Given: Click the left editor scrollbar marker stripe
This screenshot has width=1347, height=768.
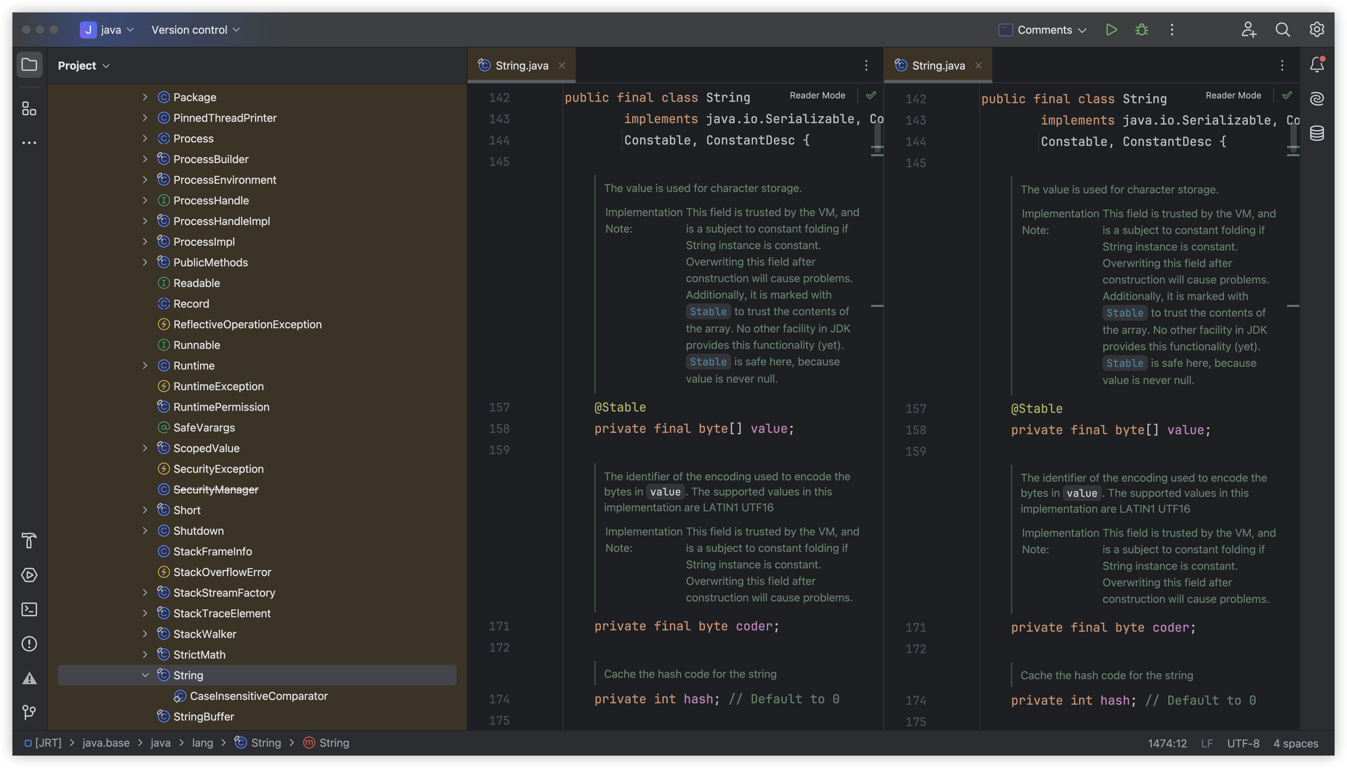Looking at the screenshot, I should coord(877,306).
